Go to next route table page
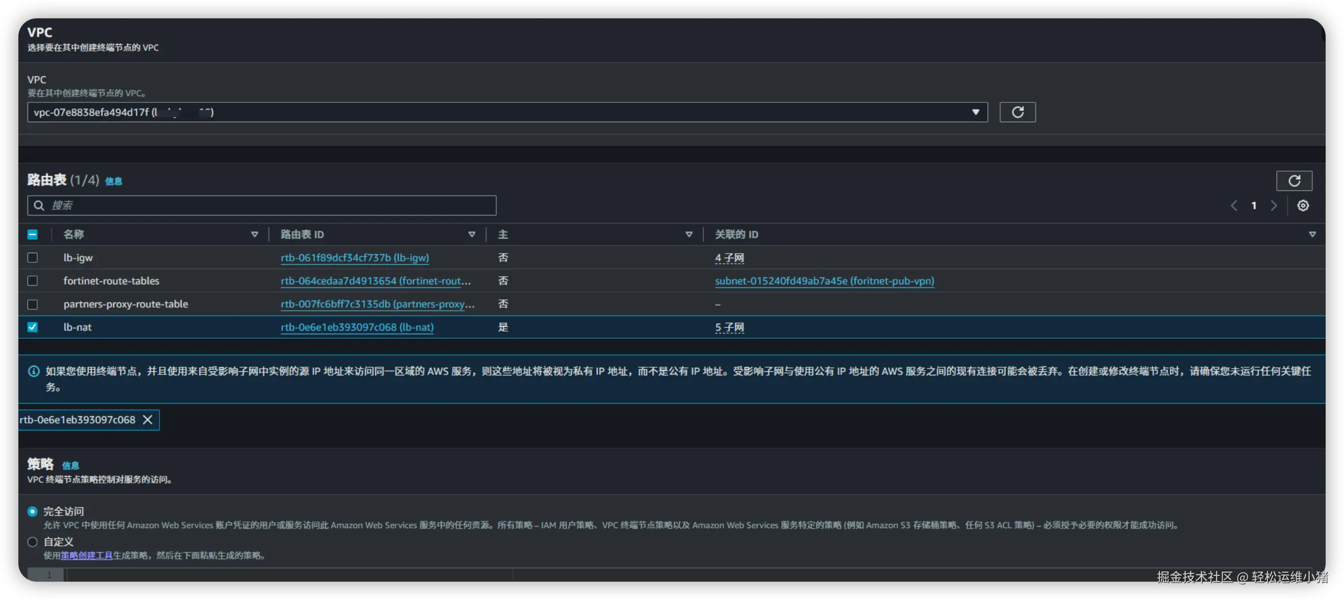Viewport: 1344px width, 600px height. [x=1274, y=205]
